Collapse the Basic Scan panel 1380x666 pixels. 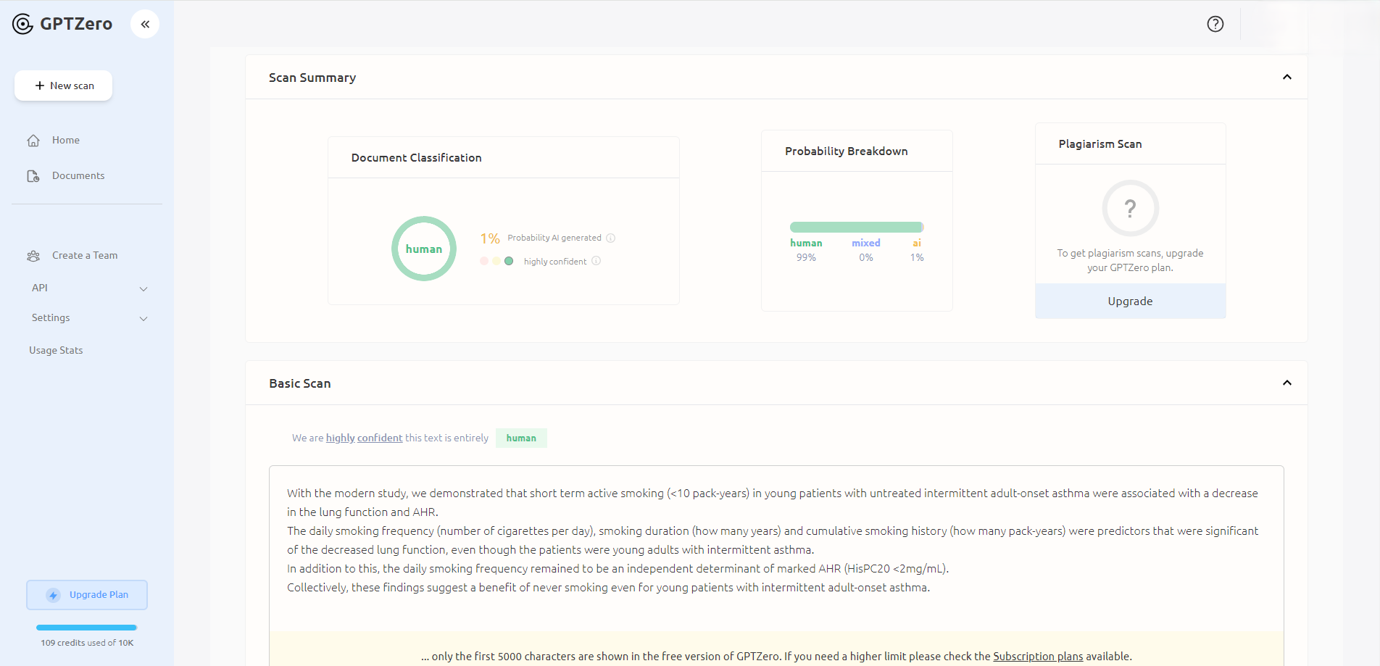click(x=1287, y=383)
